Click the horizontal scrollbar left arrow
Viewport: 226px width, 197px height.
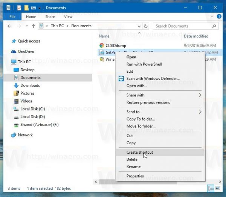pyautogui.click(x=96, y=182)
